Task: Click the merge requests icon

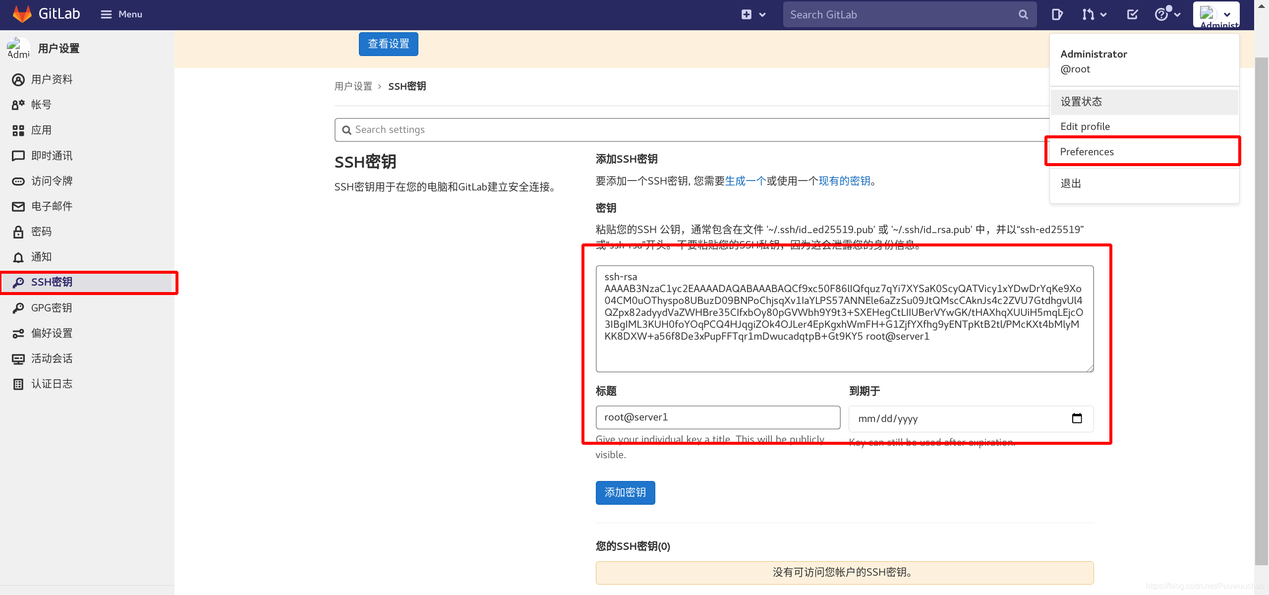Action: click(1089, 14)
